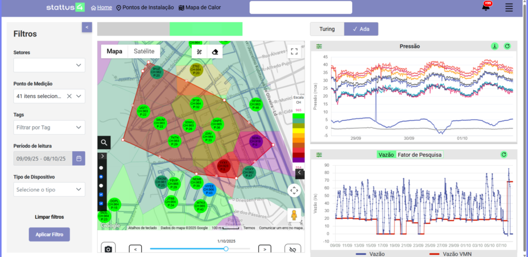Viewport: 528px width, 257px height.
Task: Expand the Setores dropdown
Action: click(49, 65)
